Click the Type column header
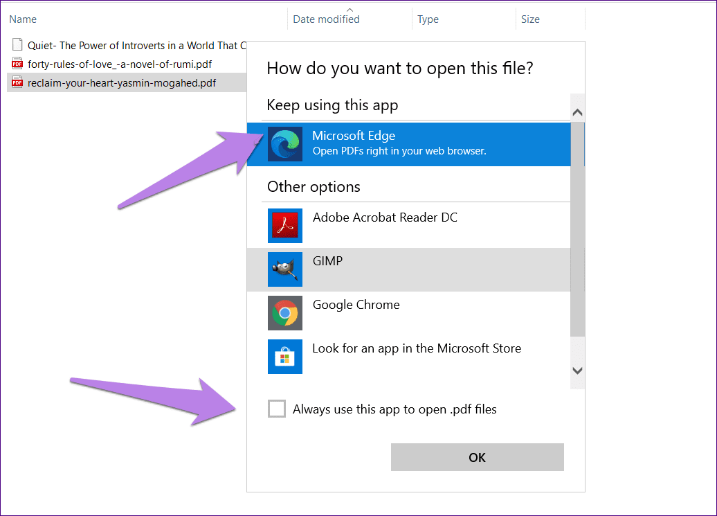This screenshot has width=717, height=516. 428,19
